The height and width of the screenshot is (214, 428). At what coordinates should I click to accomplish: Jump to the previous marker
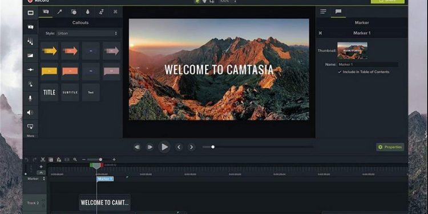click(x=179, y=147)
